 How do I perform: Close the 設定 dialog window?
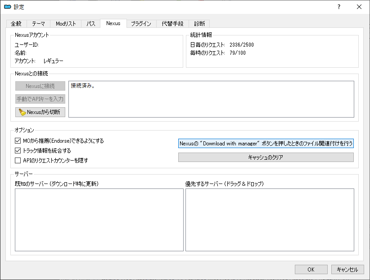pyautogui.click(x=359, y=7)
